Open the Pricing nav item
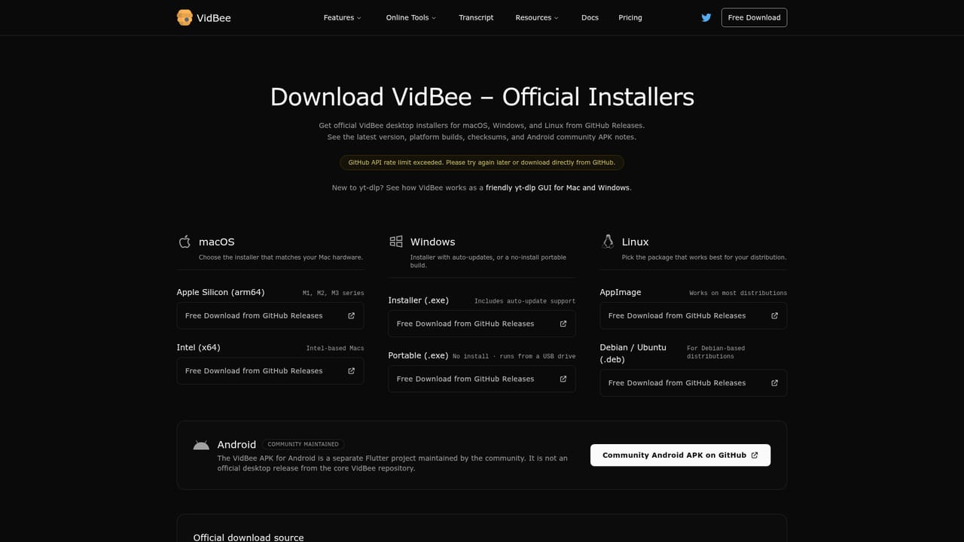 [630, 17]
